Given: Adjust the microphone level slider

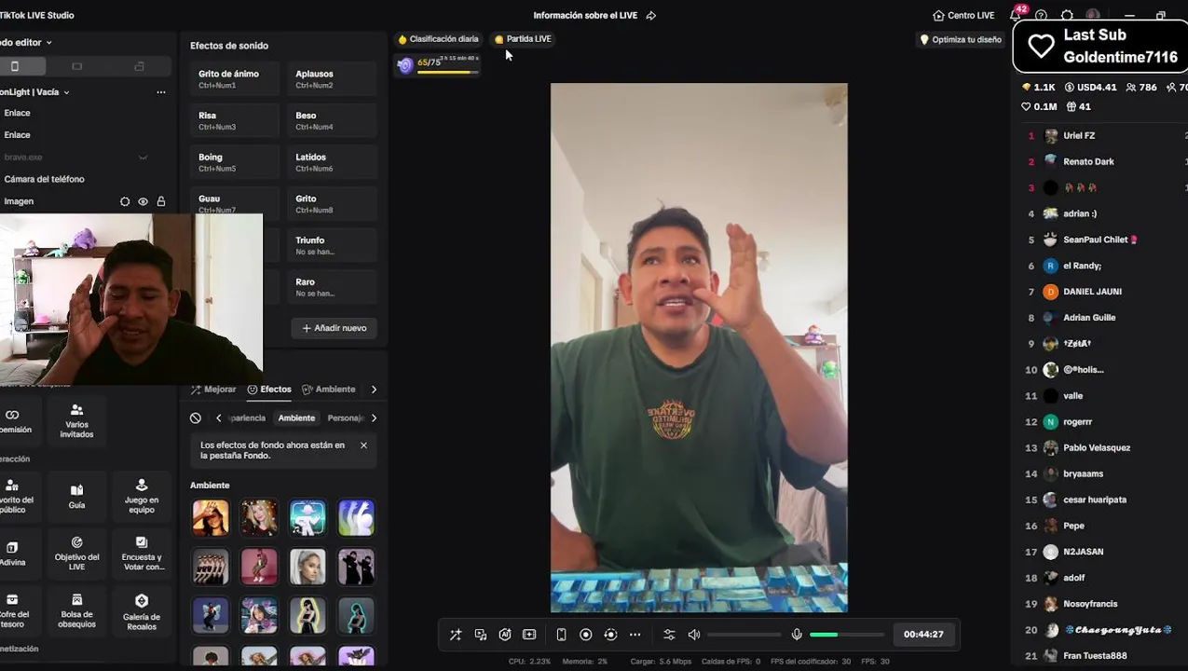Looking at the screenshot, I should click(x=847, y=635).
